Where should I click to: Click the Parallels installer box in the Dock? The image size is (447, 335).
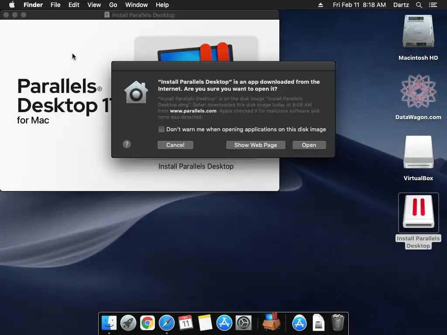click(271, 322)
